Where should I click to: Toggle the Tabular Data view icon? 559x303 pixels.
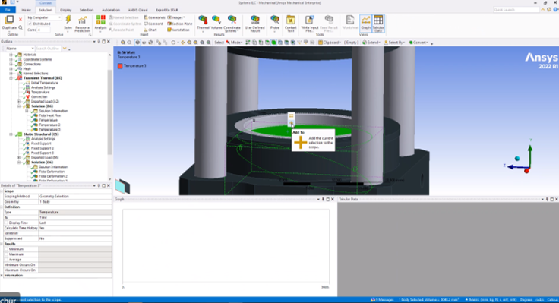click(378, 21)
